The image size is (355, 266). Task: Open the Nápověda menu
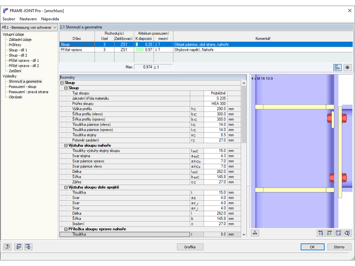[x=50, y=19]
